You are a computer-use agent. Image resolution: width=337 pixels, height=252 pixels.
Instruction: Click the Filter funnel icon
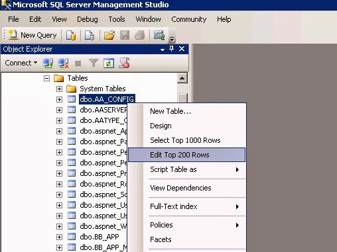(x=94, y=63)
